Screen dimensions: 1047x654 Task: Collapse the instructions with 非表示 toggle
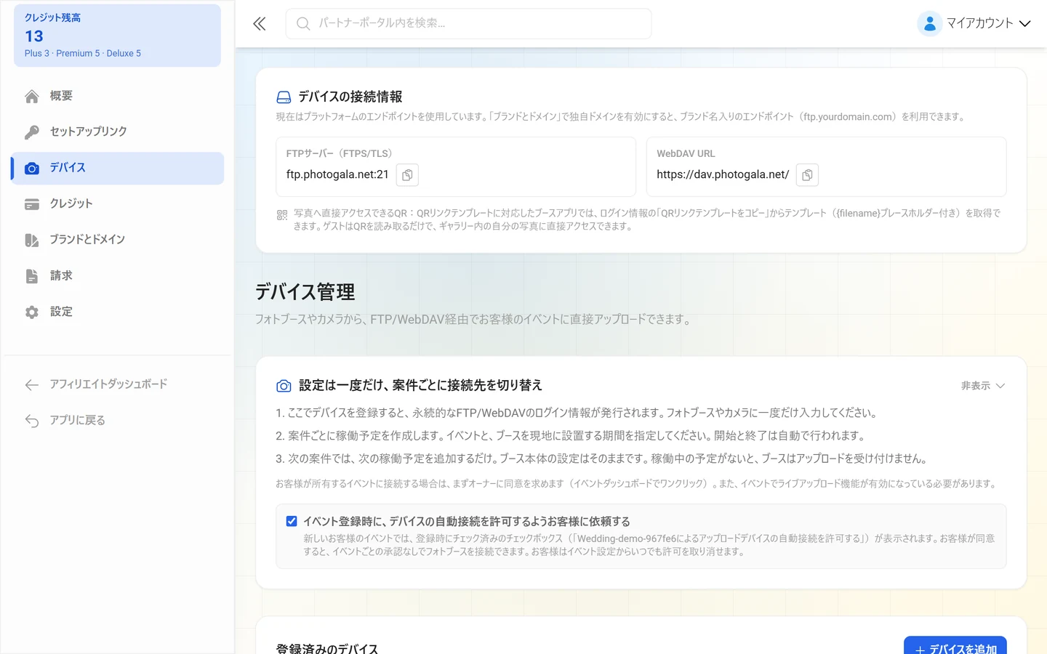[983, 386]
